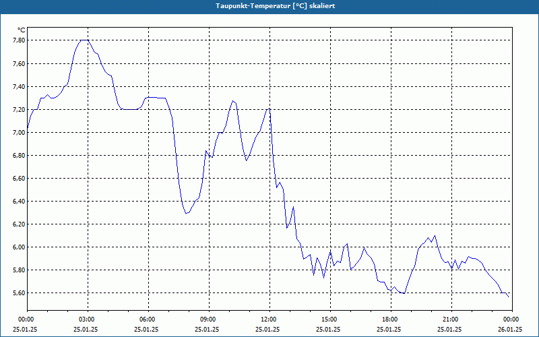Click the 25.01.25 date under 03:00

click(86, 329)
